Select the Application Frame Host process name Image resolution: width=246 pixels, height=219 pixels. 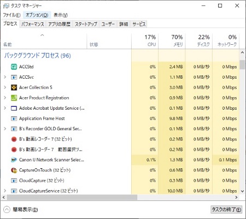(x=42, y=119)
